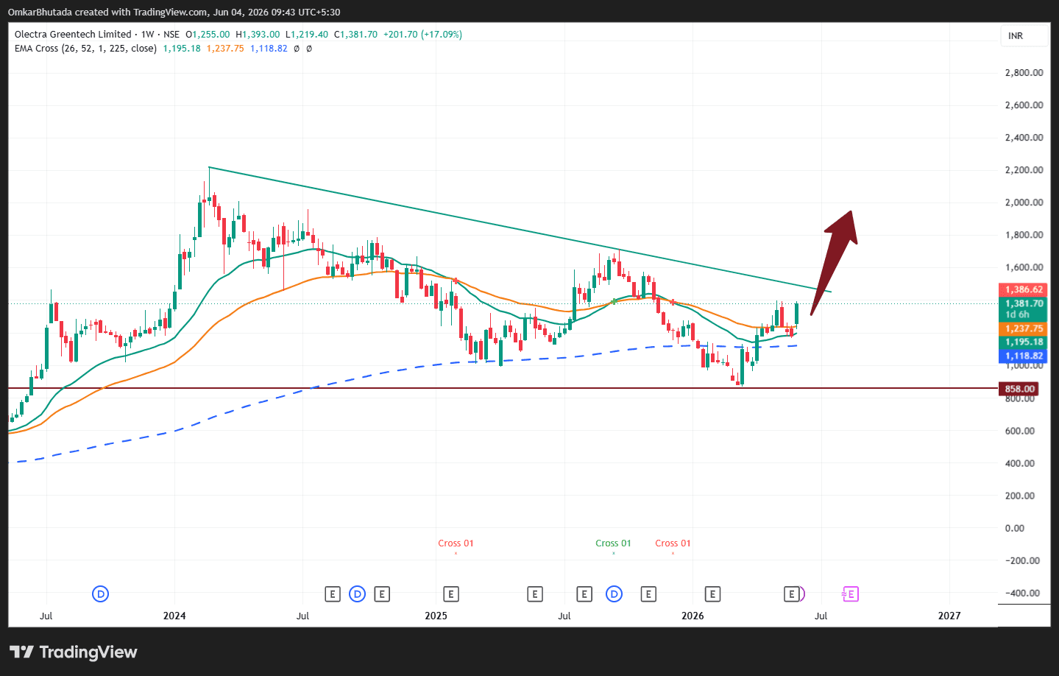
Task: Select the earnings marker beneath red Cross 01 near 2025
Action: [451, 594]
